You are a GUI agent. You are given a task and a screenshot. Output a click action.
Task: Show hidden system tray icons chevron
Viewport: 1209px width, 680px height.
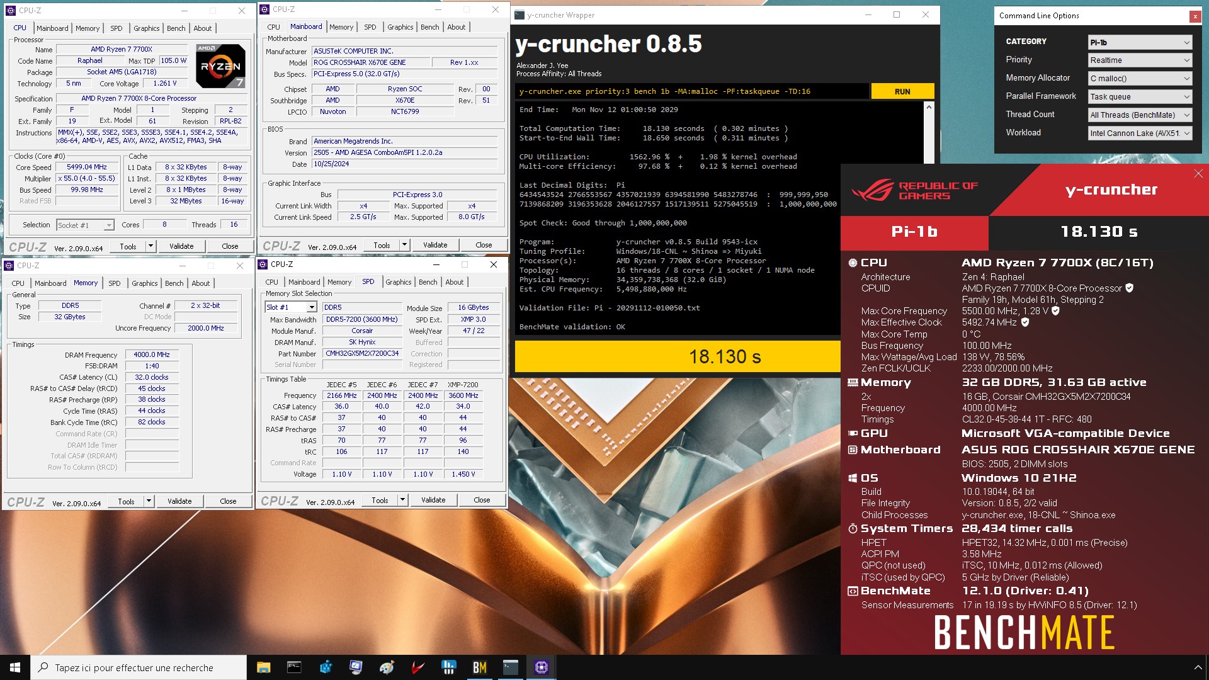tap(1197, 667)
